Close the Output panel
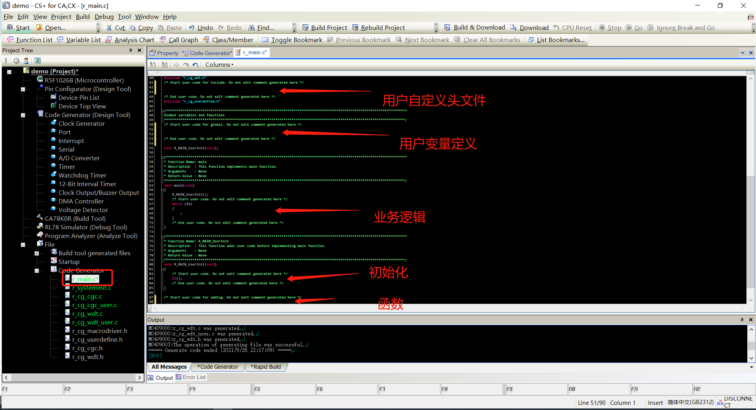756x410 pixels. coord(750,320)
